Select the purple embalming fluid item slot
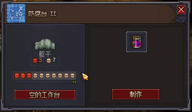The width and height of the screenshot is (192, 112). [x=137, y=42]
